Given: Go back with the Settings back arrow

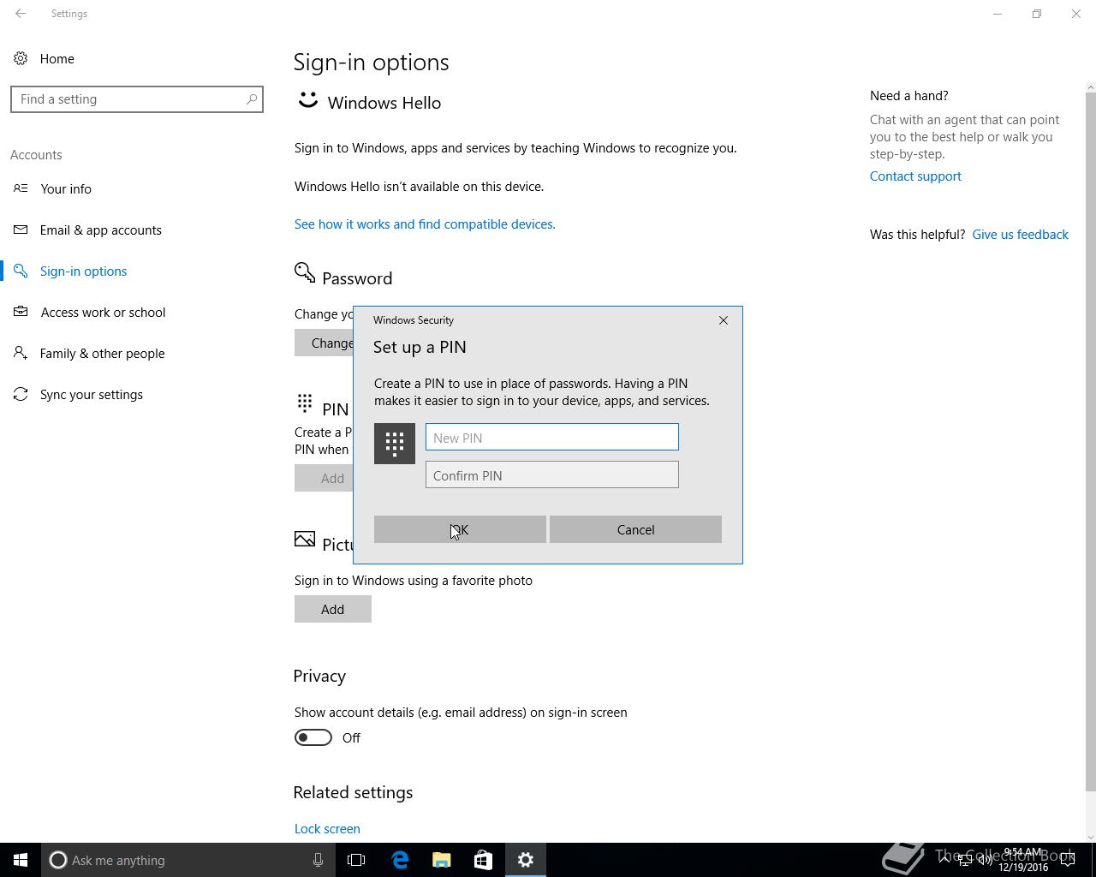Looking at the screenshot, I should tap(21, 14).
